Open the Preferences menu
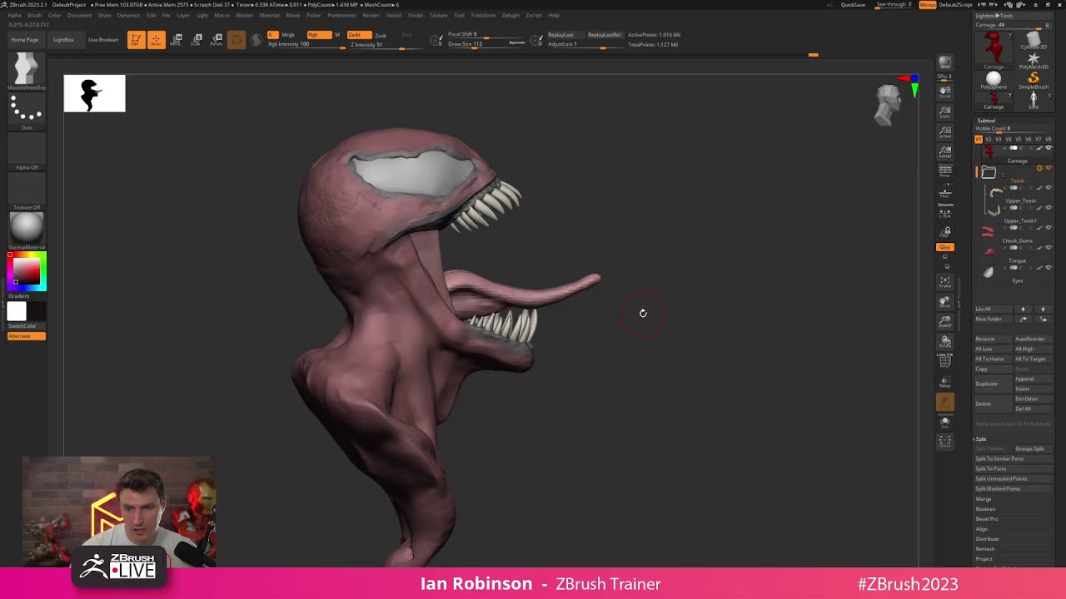Screen dimensions: 1066x599 click(x=341, y=15)
